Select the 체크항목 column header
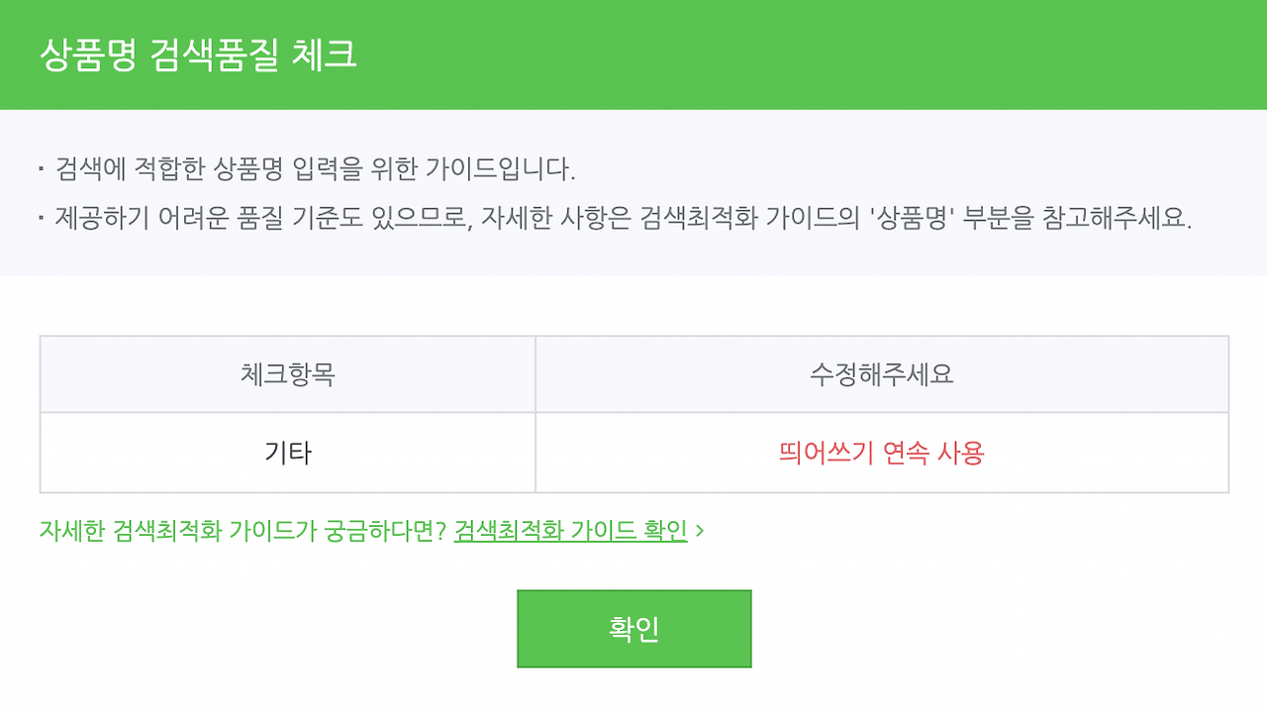This screenshot has height=717, width=1267. 288,374
